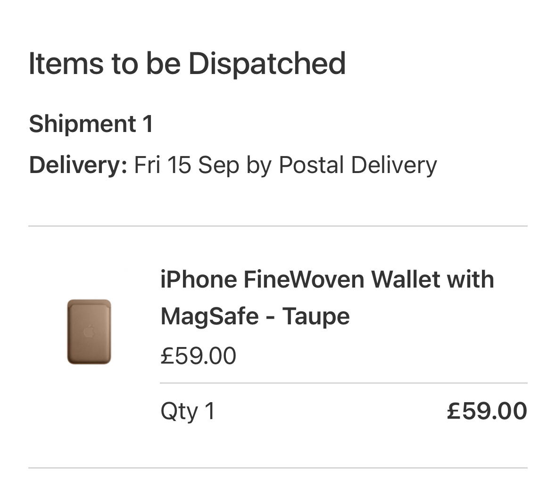The image size is (556, 487).
Task: Click the Apple logo on the wallet image
Action: coord(89,331)
